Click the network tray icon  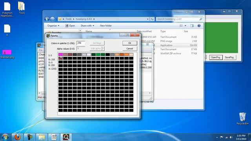226,137
